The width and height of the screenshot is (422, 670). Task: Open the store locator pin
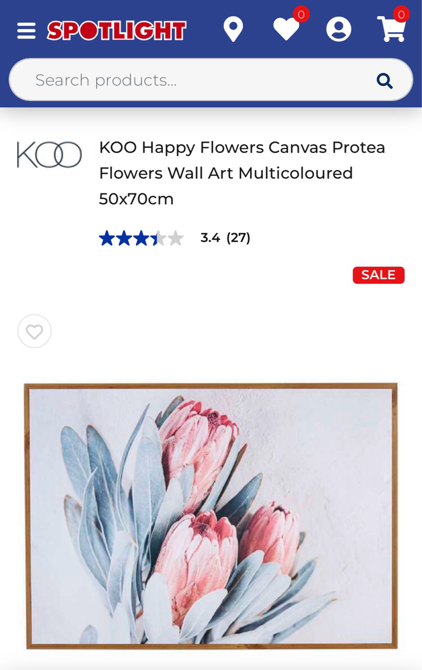point(233,30)
